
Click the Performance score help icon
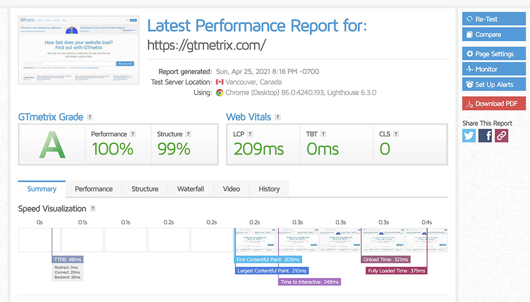point(133,134)
